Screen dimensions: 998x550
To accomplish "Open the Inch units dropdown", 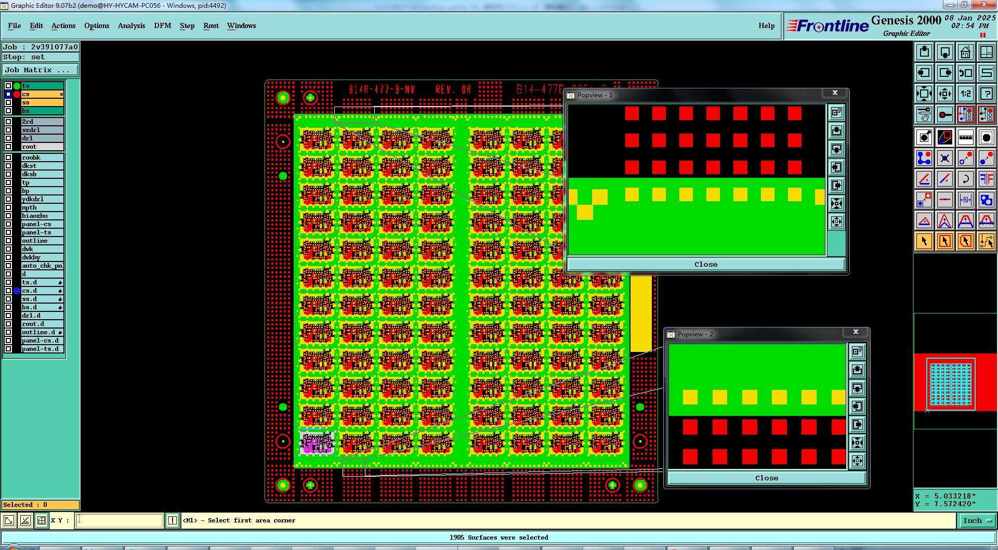I will click(977, 520).
